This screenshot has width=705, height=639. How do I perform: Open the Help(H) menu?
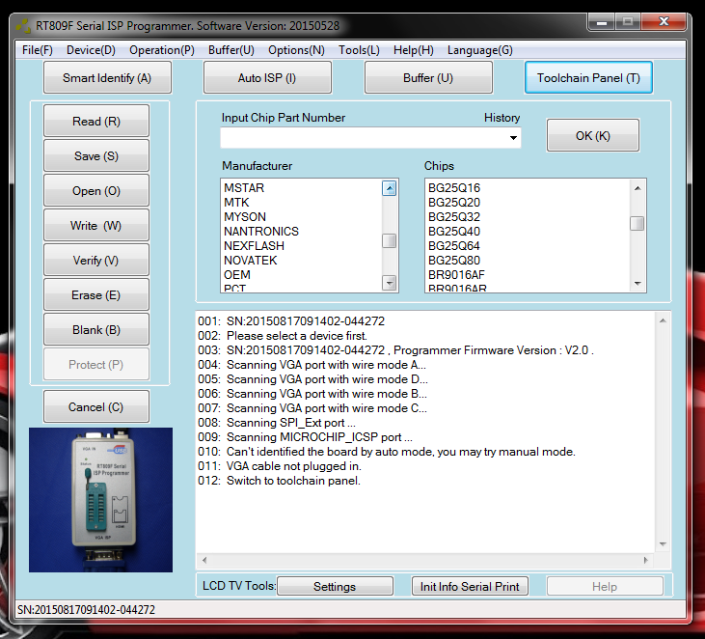[x=413, y=50]
